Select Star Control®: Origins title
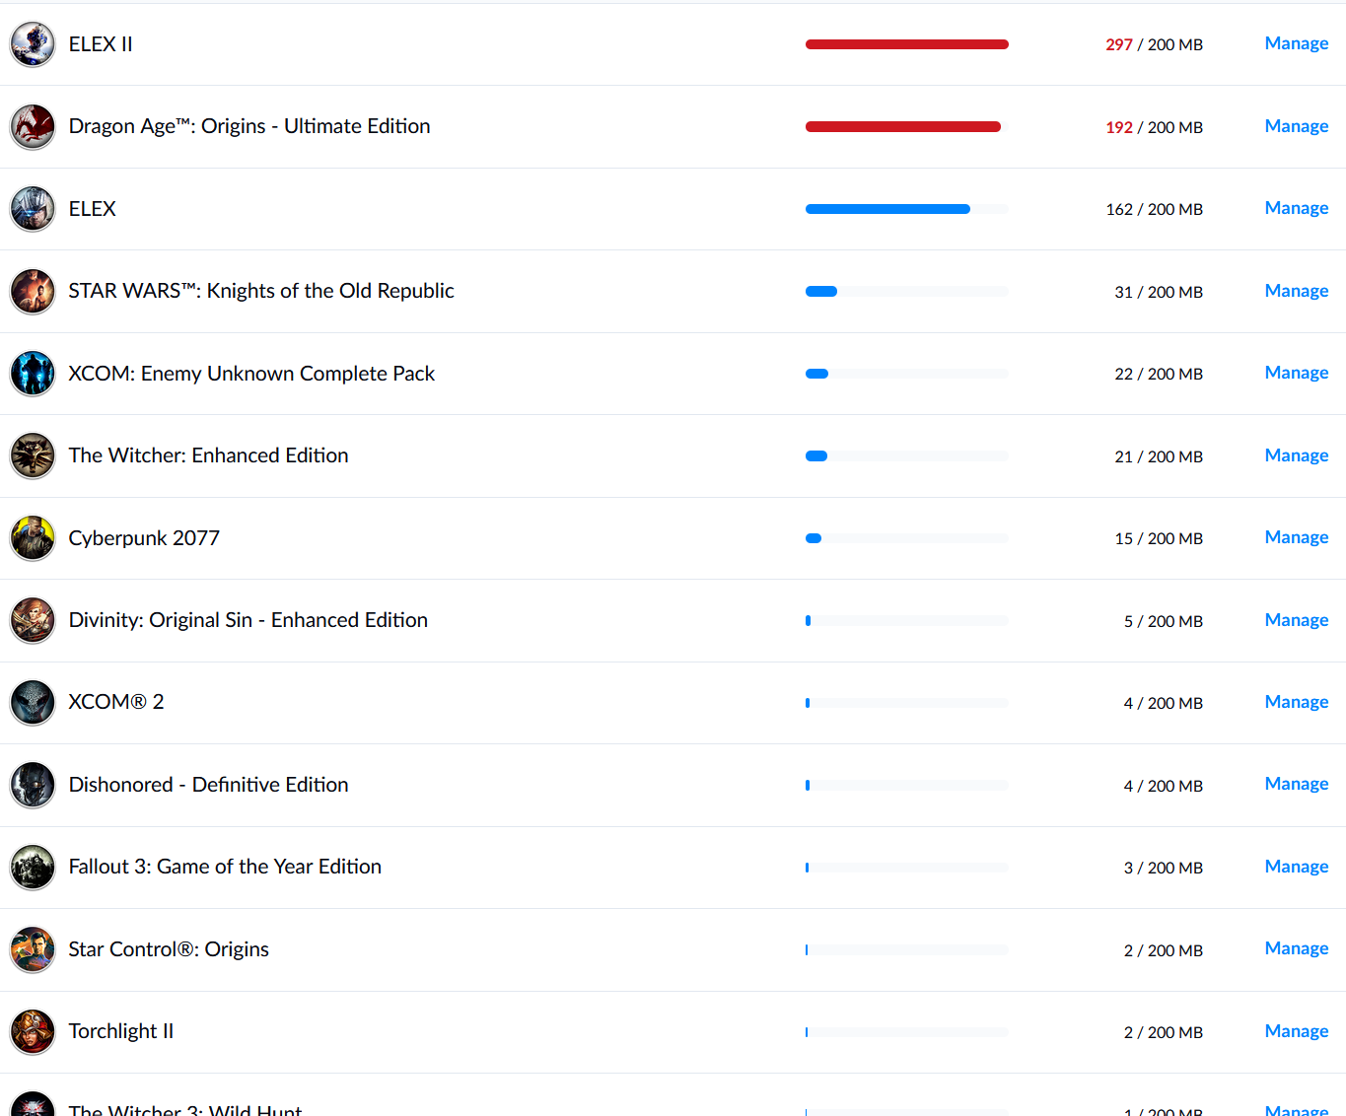 (169, 949)
